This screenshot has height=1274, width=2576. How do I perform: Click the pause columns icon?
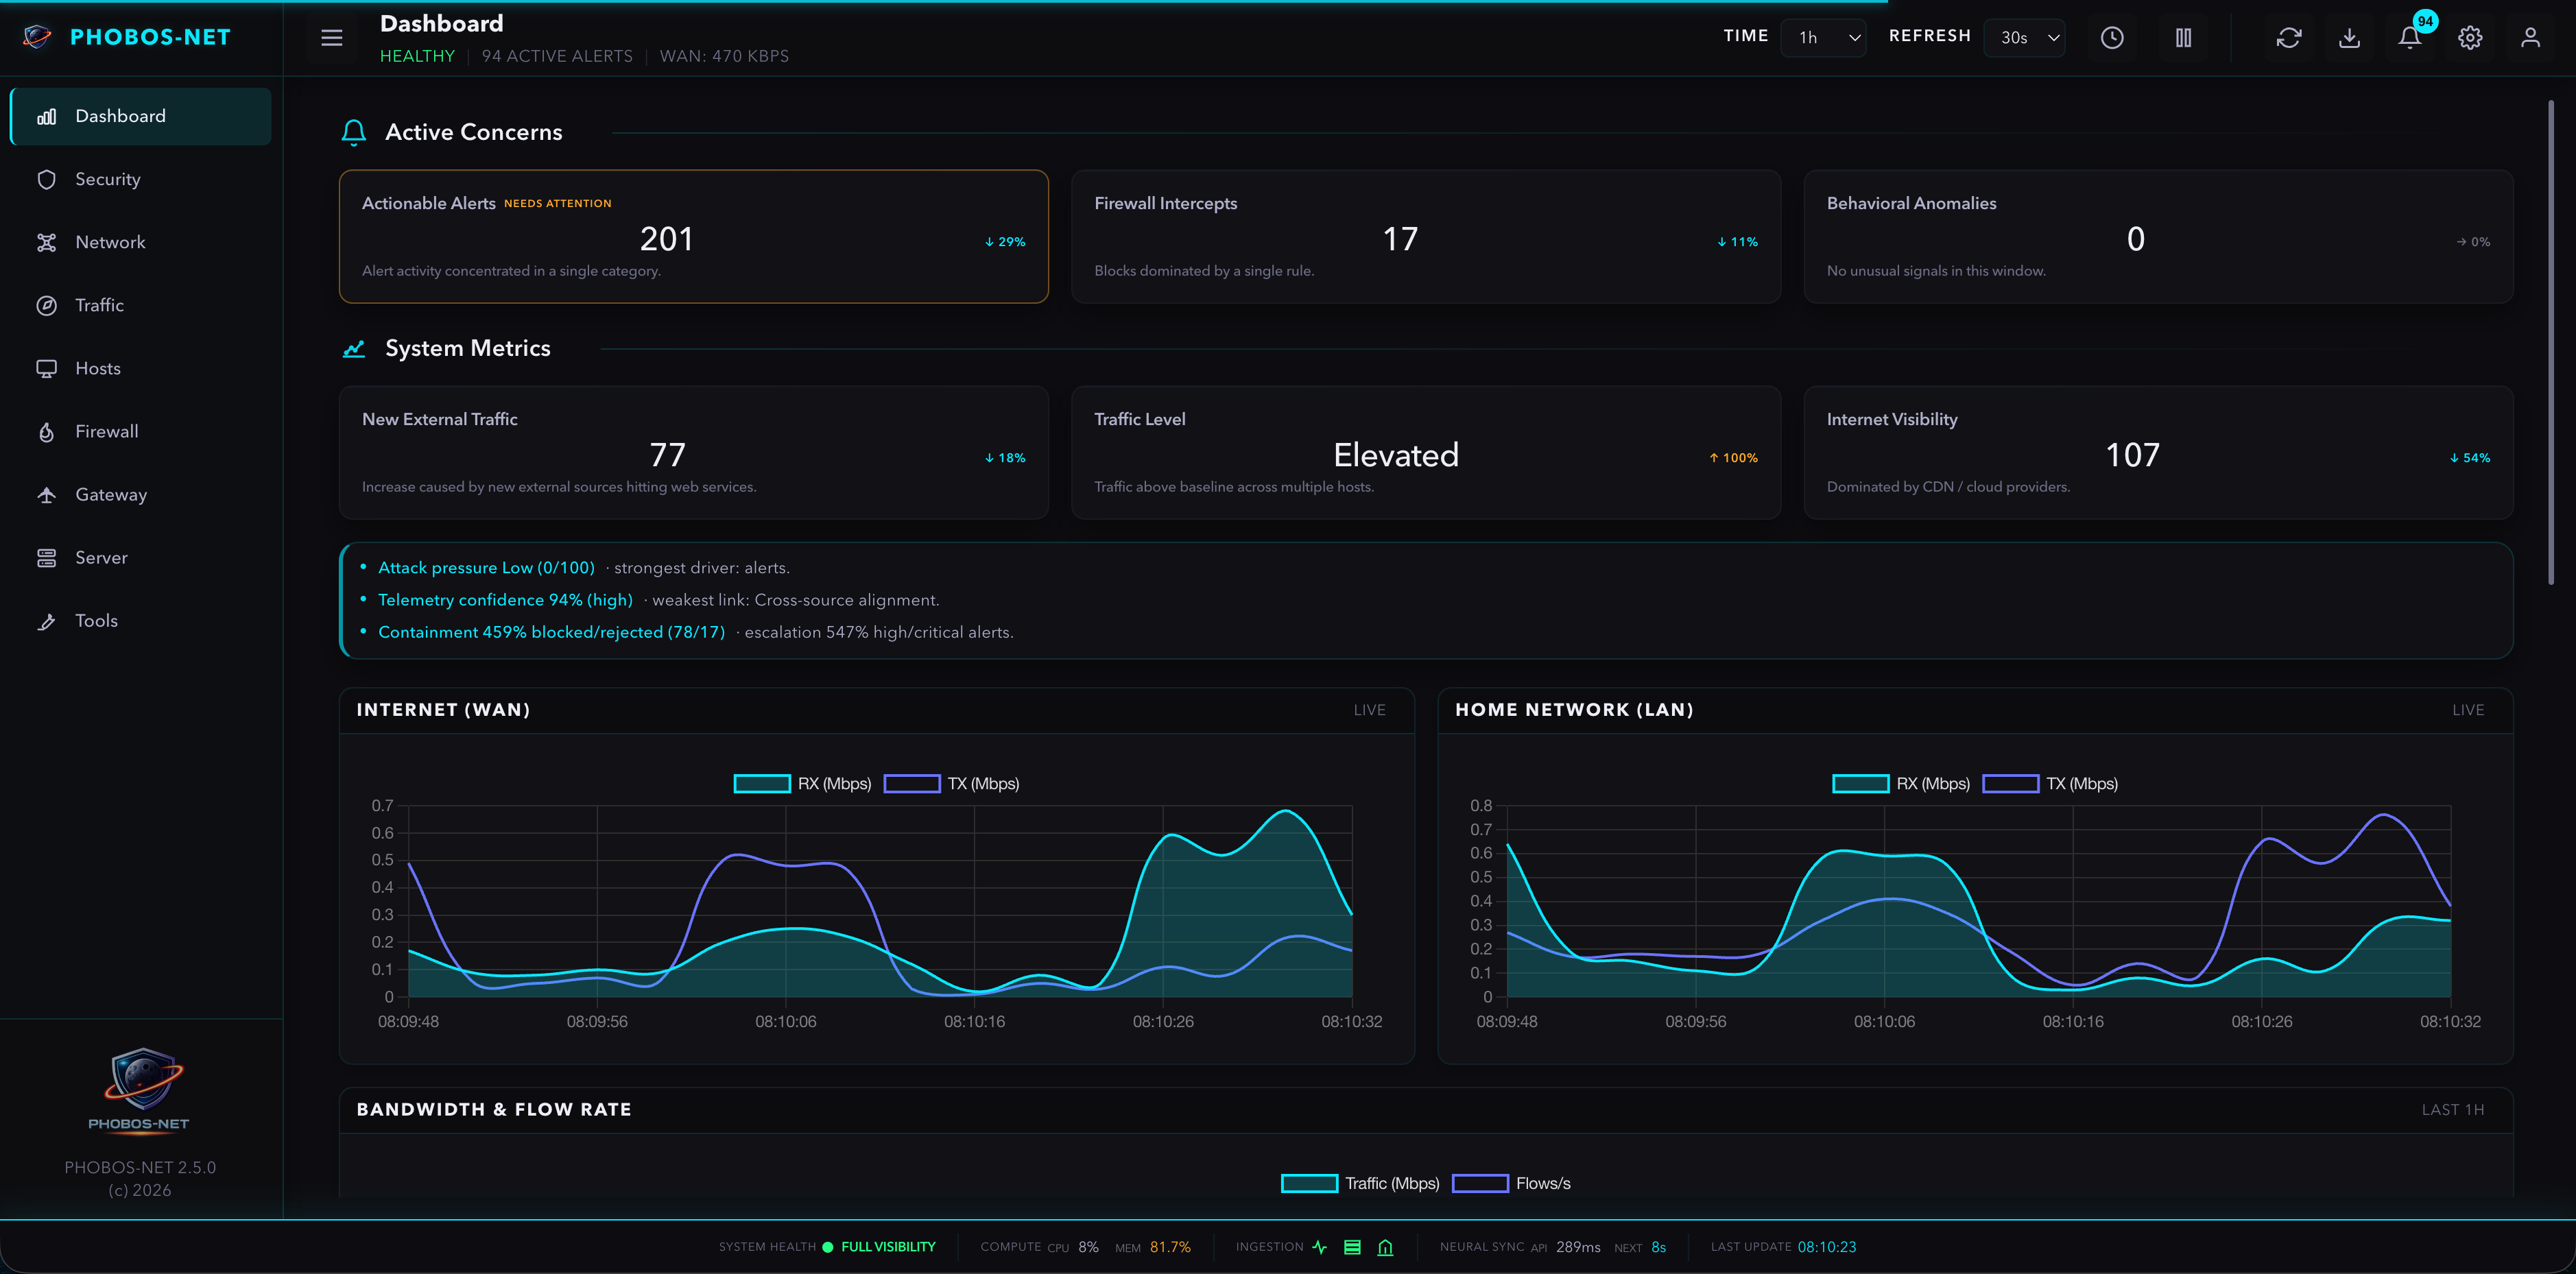pos(2183,38)
